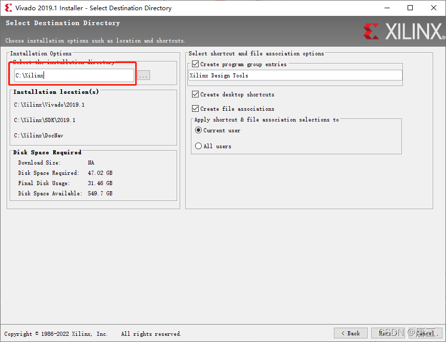Image resolution: width=446 pixels, height=342 pixels.
Task: Click the XILINX logo in header
Action: click(404, 31)
